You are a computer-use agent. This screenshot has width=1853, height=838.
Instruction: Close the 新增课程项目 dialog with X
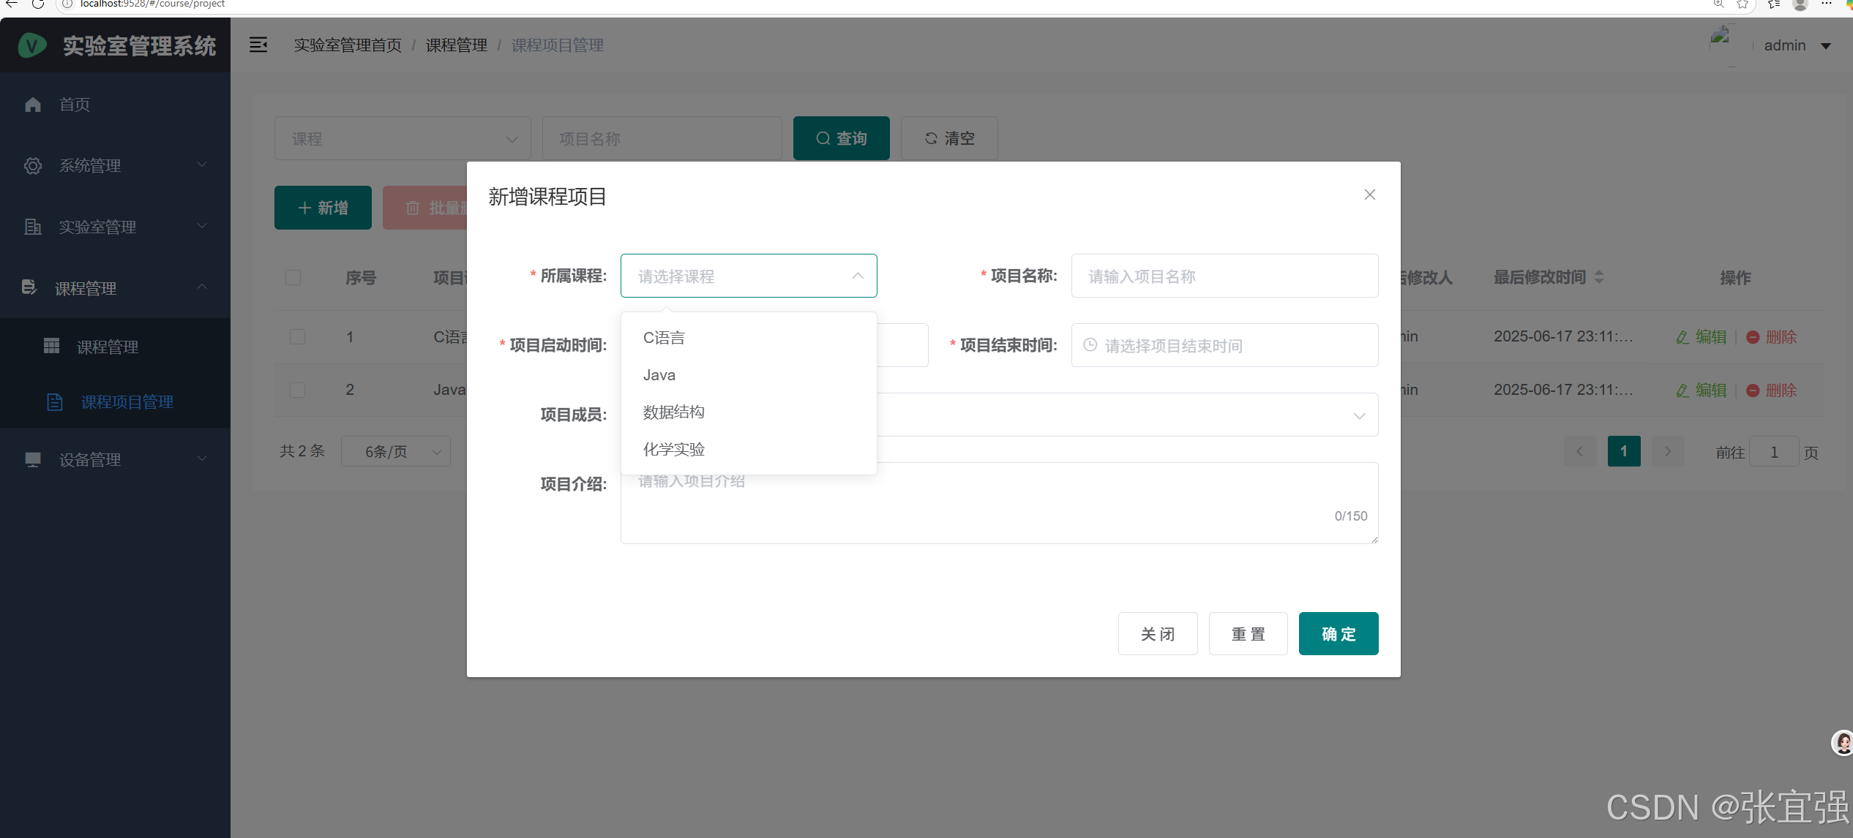click(x=1369, y=195)
